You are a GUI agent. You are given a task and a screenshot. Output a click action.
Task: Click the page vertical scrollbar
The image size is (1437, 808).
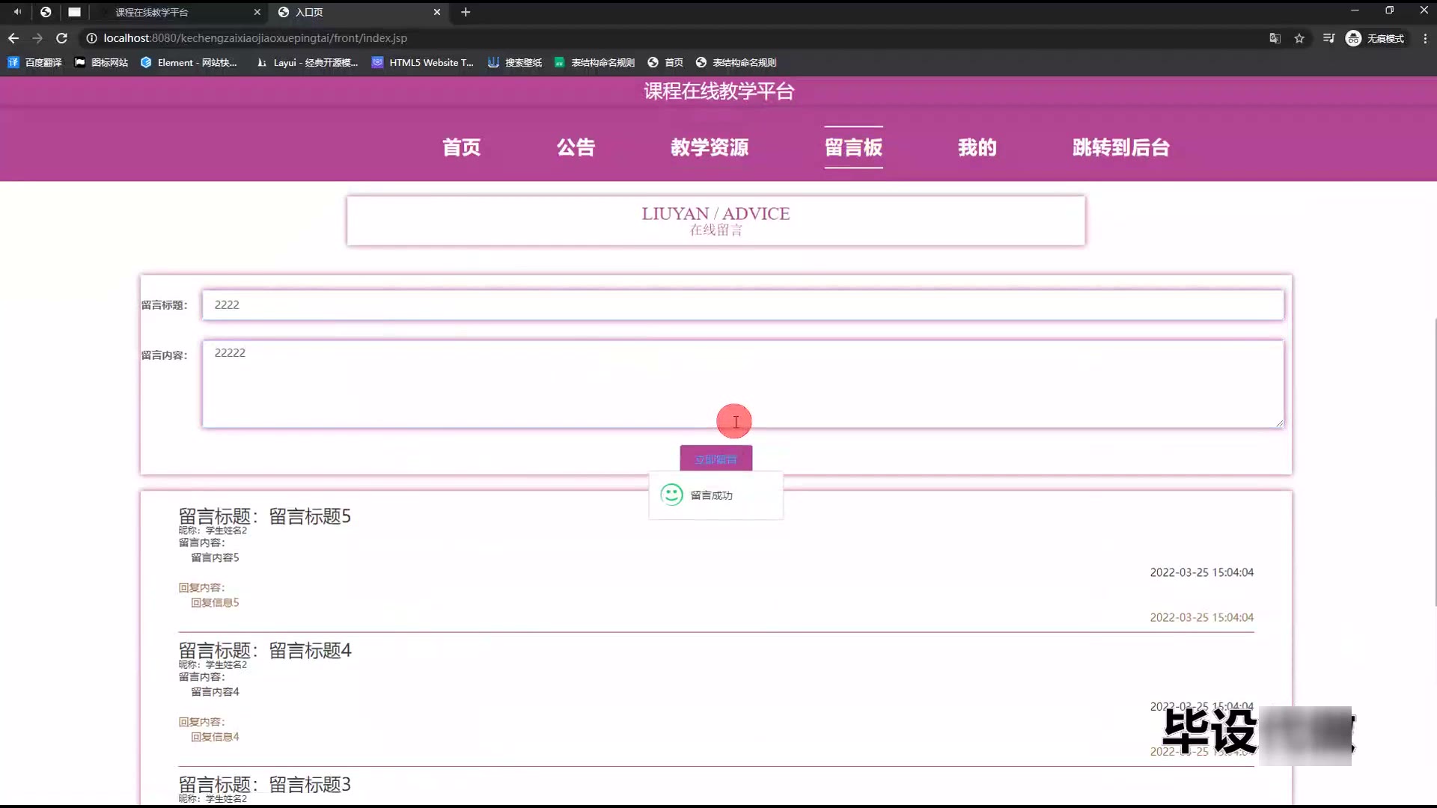pyautogui.click(x=1434, y=462)
